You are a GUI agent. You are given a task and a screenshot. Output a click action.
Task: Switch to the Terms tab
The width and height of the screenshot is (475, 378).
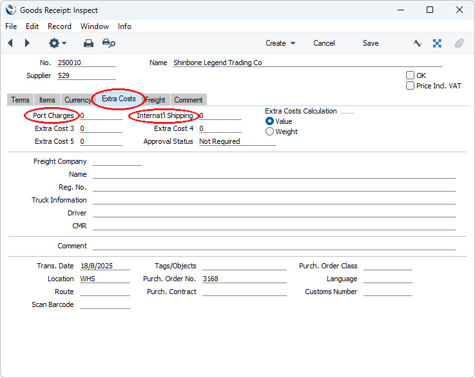[20, 100]
